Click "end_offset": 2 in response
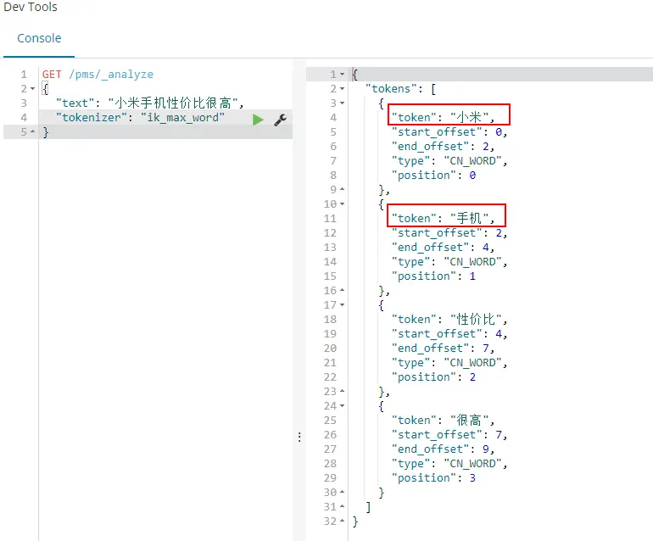 443,147
